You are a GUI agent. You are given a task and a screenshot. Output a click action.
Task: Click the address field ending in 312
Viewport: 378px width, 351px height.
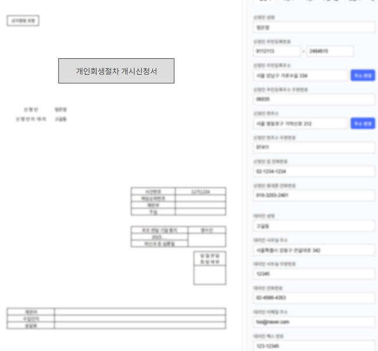tap(301, 123)
